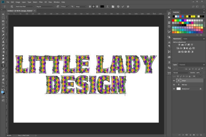Screen dimensions: 206x137
Task: Click the text color swatch
Action: (x=102, y=6)
